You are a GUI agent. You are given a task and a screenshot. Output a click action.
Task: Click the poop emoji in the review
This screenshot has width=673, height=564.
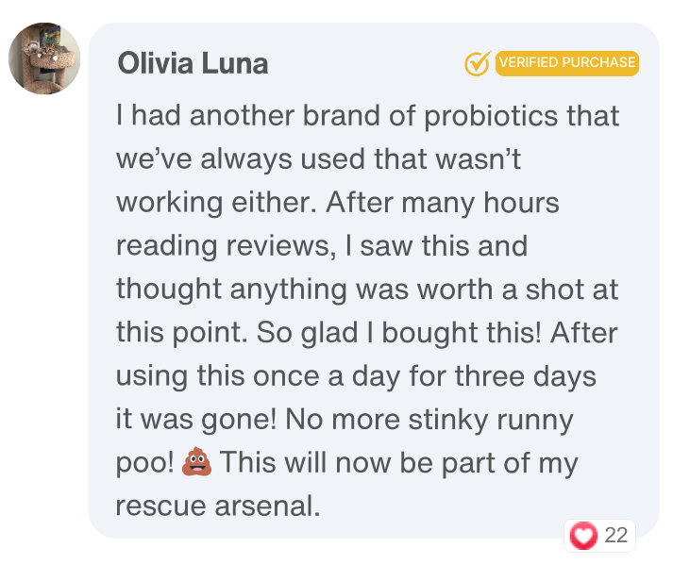tap(195, 463)
